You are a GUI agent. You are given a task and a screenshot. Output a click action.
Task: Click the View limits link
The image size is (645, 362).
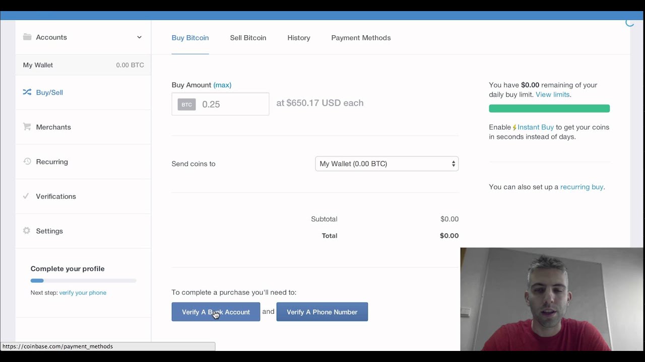pyautogui.click(x=552, y=95)
